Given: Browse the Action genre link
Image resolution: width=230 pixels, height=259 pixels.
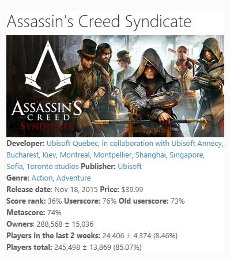Looking at the screenshot, I should [42, 178].
